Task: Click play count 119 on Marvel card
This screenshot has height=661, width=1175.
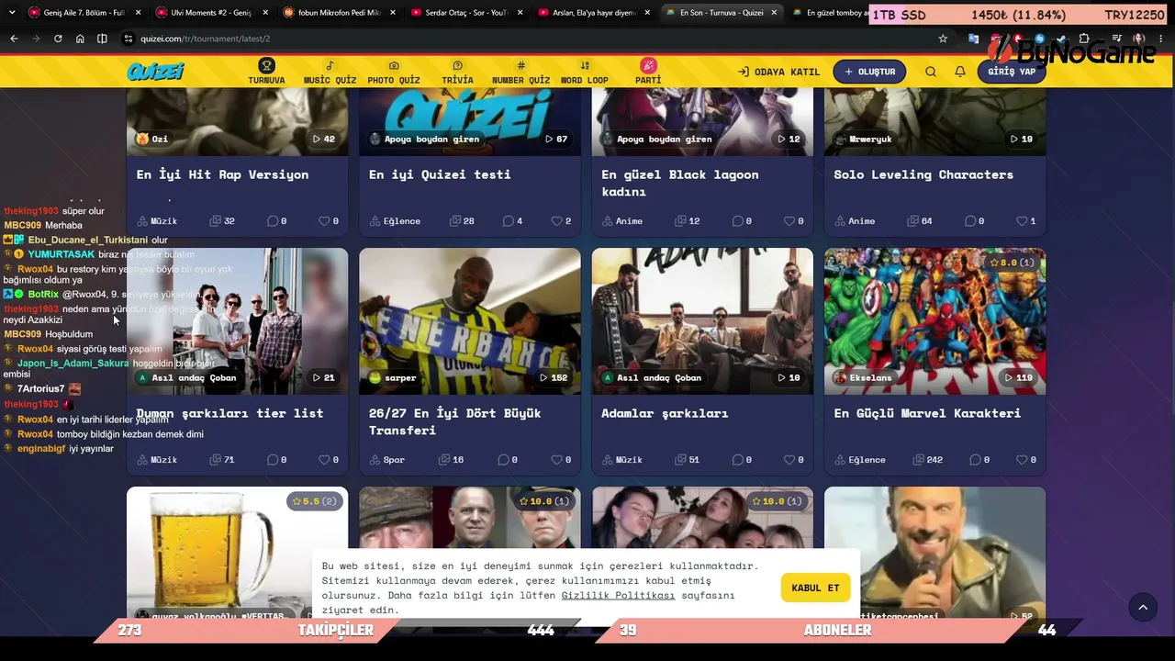Action: pyautogui.click(x=1021, y=377)
